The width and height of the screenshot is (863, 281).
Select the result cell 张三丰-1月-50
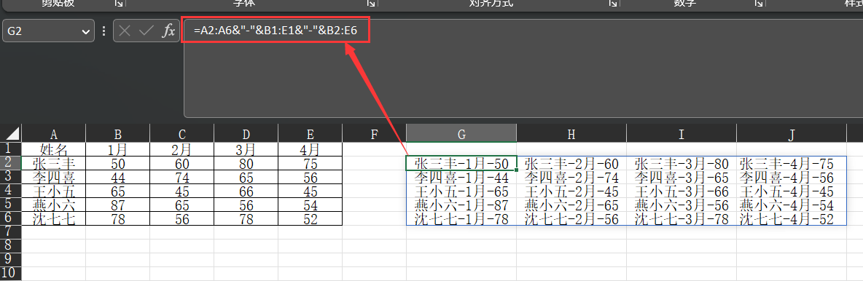click(461, 163)
